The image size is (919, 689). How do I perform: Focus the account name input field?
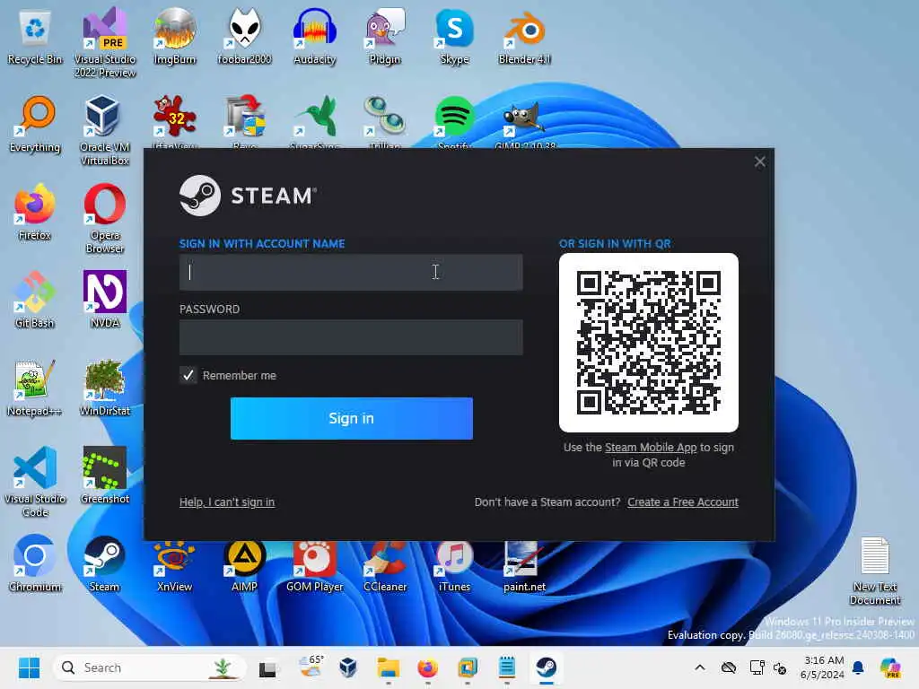click(351, 272)
